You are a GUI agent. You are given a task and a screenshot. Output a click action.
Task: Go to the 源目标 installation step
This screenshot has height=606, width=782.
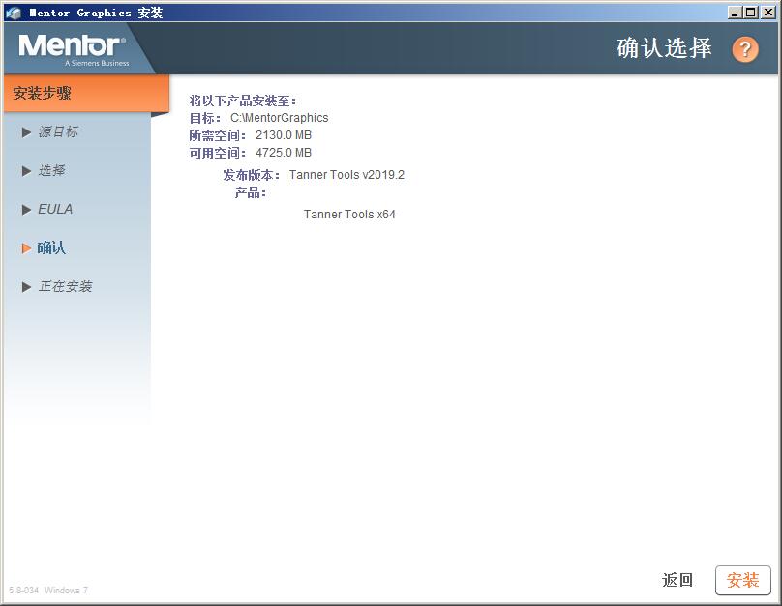(58, 132)
